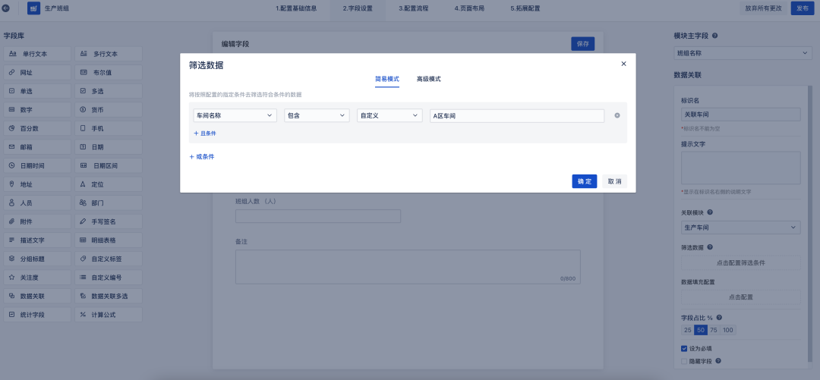
Task: Click help icon next to 模块主字段
Action: tap(715, 36)
